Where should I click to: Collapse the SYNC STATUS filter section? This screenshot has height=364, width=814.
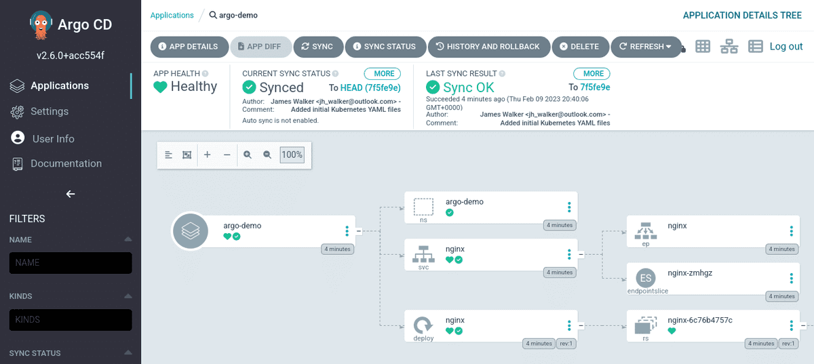tap(128, 353)
